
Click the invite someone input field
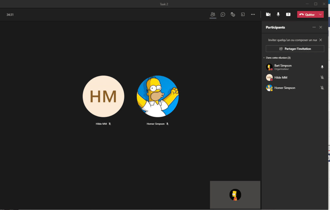point(292,40)
